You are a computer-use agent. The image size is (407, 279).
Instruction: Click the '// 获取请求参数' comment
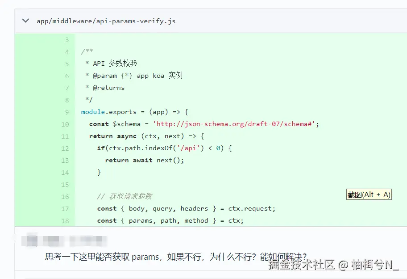click(125, 196)
